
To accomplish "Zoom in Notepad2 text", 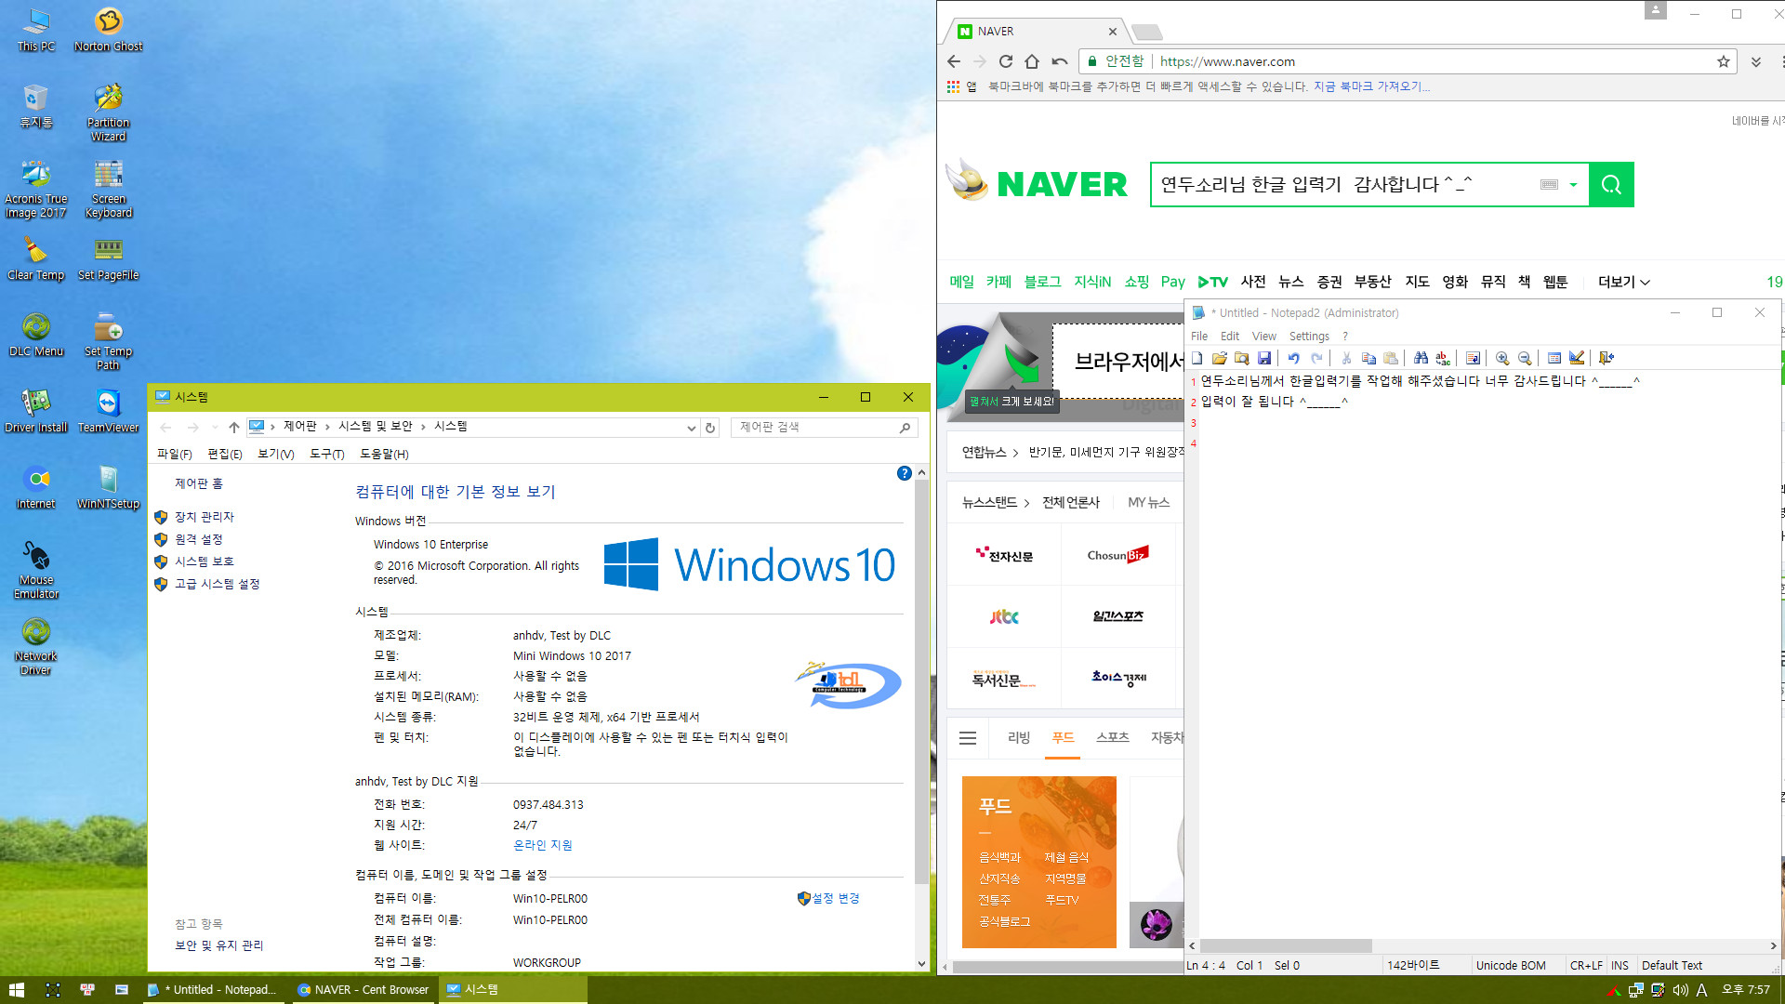I will coord(1502,358).
